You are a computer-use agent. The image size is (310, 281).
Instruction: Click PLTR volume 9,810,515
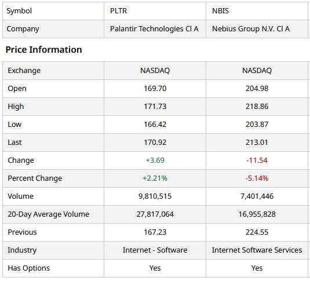coord(155,196)
